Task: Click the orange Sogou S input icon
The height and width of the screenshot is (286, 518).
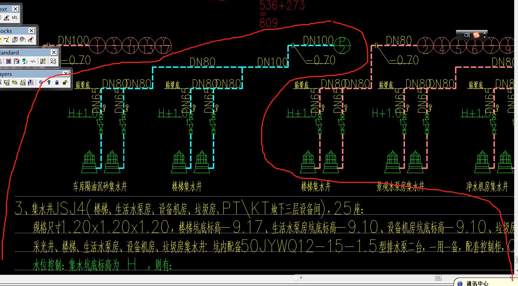Action: pos(476,35)
